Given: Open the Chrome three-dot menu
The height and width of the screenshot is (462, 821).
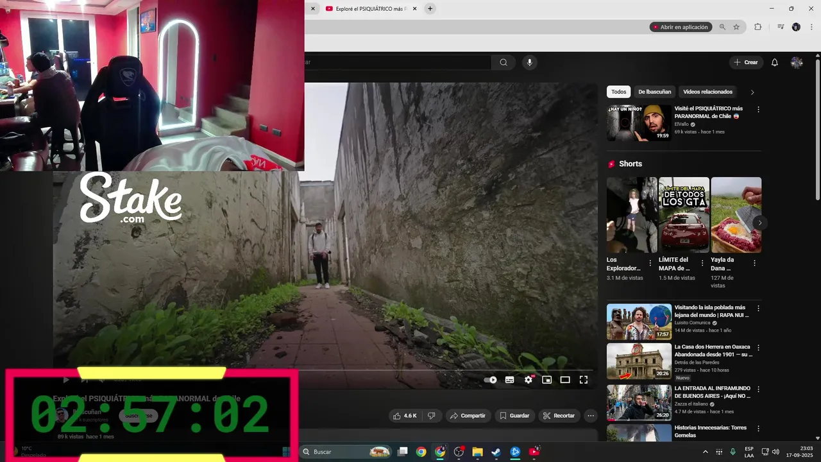Looking at the screenshot, I should pos(811,27).
